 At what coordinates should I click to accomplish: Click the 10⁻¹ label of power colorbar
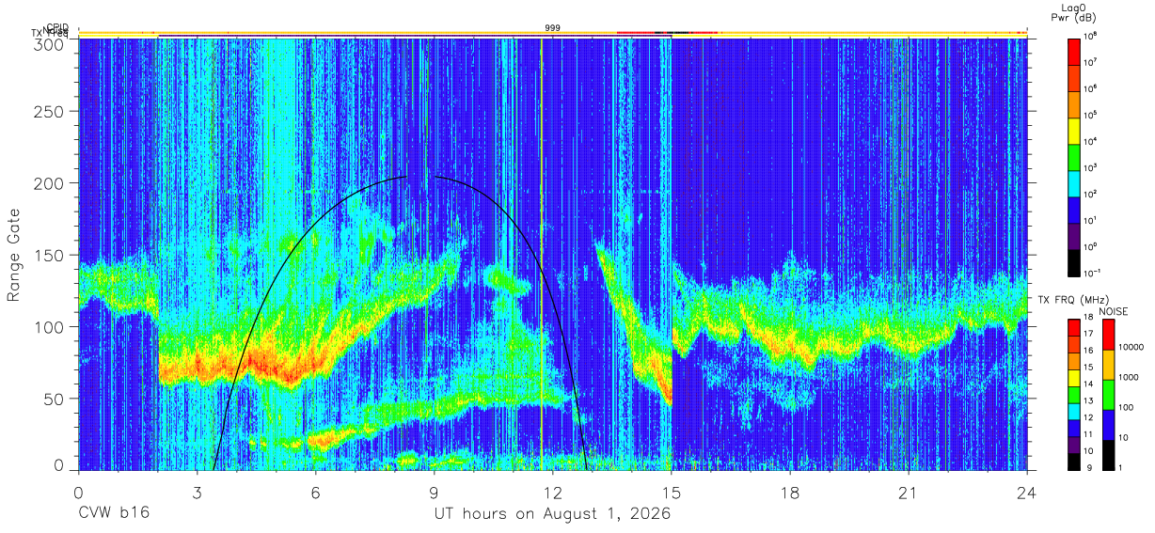coord(1093,274)
